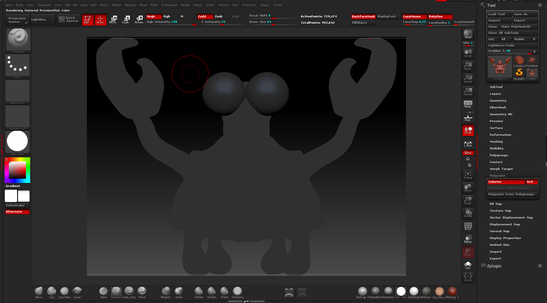Image resolution: width=547 pixels, height=303 pixels.
Task: Expand the Layers section
Action: [495, 94]
